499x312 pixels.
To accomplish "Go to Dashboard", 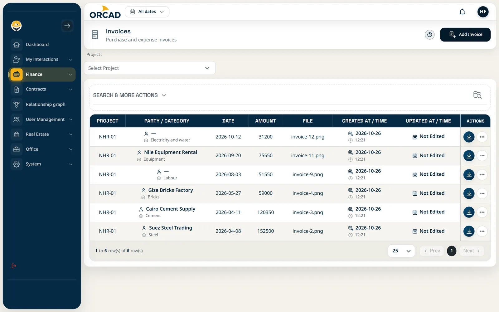I will tap(42, 44).
